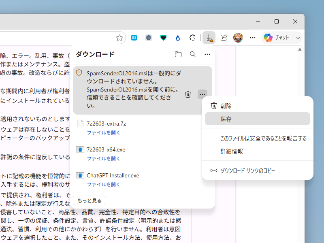Click the 7z2603-extra.7z file name
The image size is (324, 243).
[x=106, y=124]
